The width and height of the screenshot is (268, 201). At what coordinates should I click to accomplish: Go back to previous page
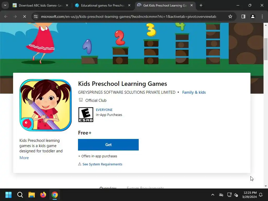click(x=6, y=16)
